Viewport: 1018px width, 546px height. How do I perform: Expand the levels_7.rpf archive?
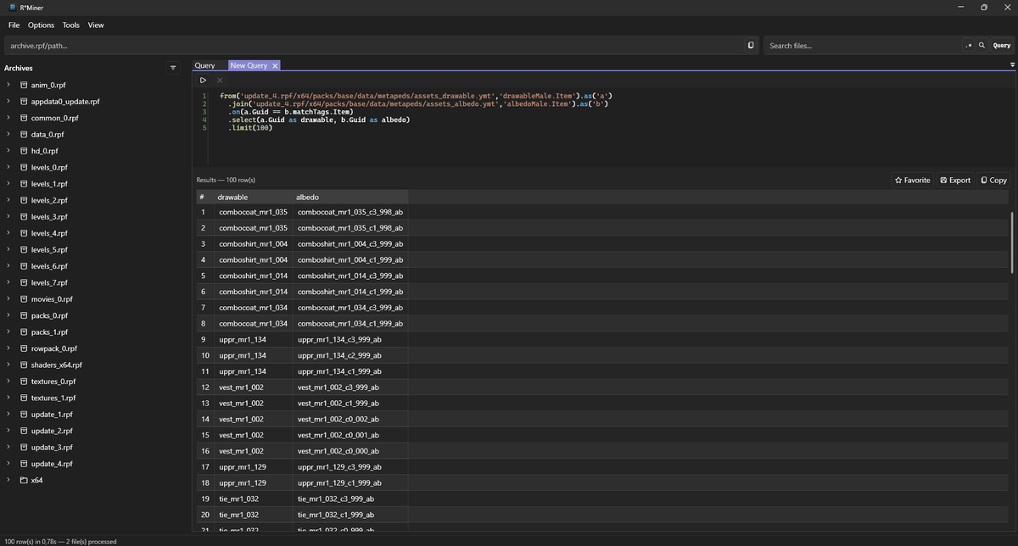8,282
